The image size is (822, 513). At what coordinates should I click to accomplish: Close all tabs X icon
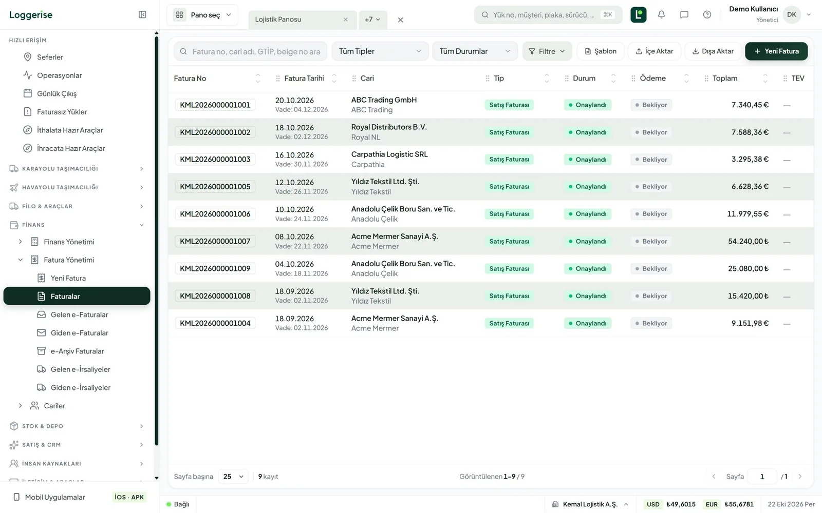point(400,20)
